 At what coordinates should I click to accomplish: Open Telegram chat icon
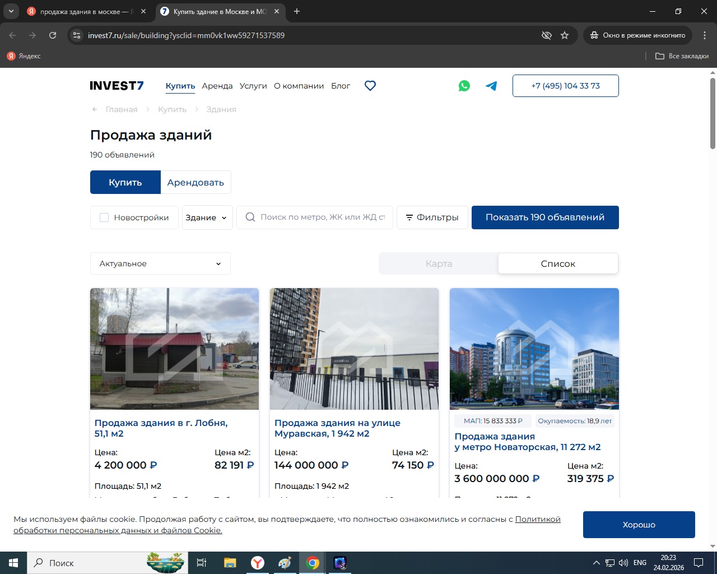491,86
